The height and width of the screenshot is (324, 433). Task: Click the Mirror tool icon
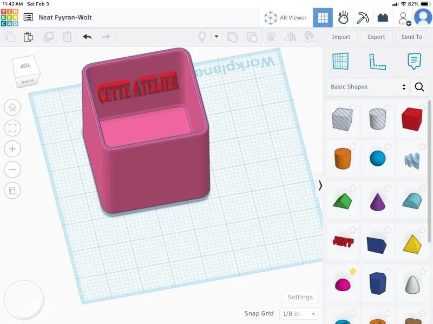[x=290, y=37]
